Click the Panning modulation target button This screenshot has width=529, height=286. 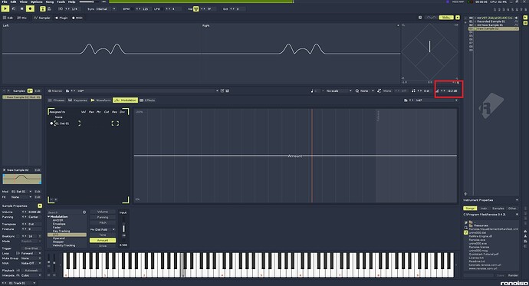coord(103,217)
